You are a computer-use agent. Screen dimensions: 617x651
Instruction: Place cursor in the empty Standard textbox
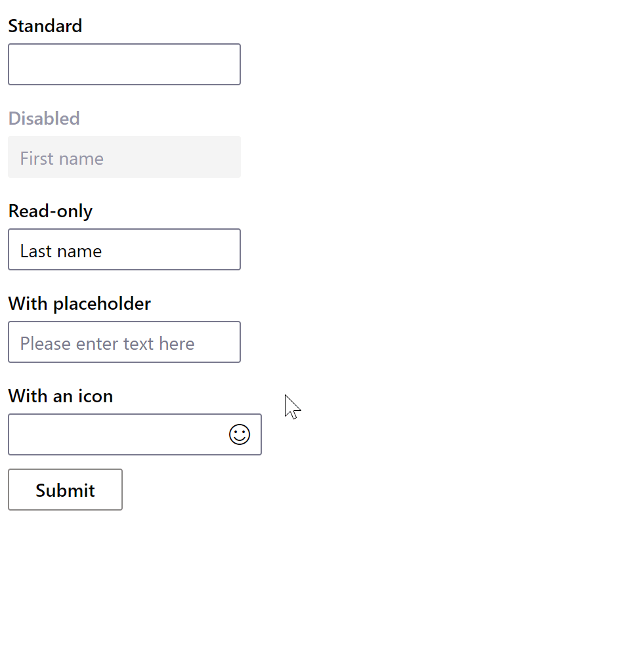pos(124,64)
